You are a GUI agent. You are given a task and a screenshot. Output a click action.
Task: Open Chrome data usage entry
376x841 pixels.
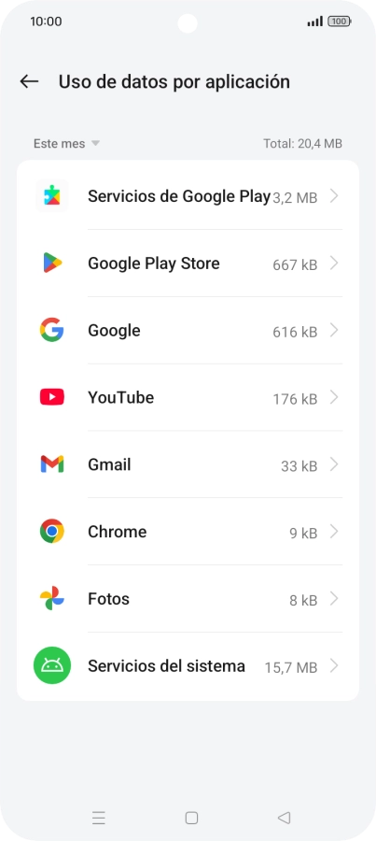[x=188, y=532]
